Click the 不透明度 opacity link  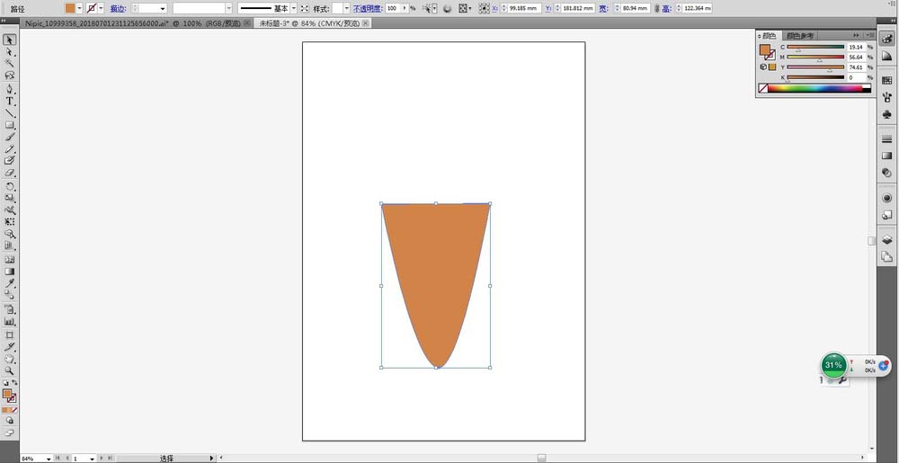point(367,9)
